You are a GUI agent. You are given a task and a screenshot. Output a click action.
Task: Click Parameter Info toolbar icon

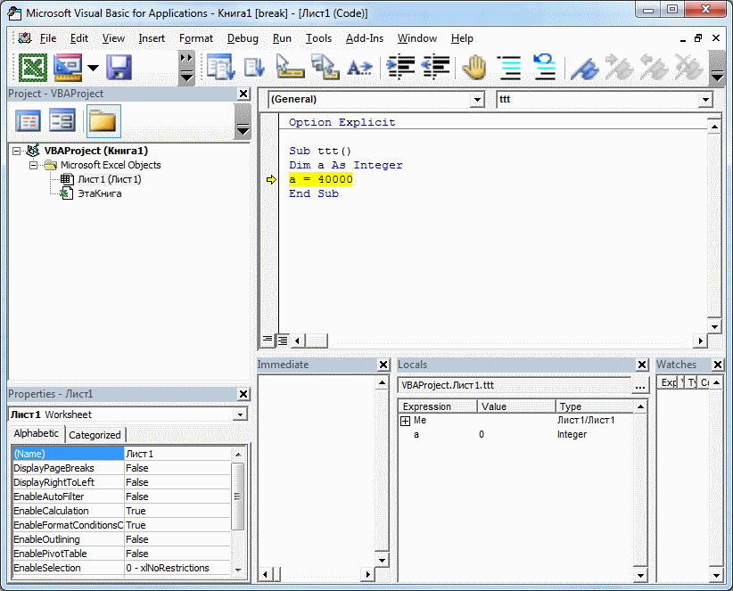pyautogui.click(x=325, y=67)
